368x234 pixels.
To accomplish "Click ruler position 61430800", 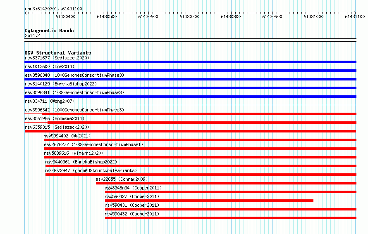I will (x=231, y=17).
